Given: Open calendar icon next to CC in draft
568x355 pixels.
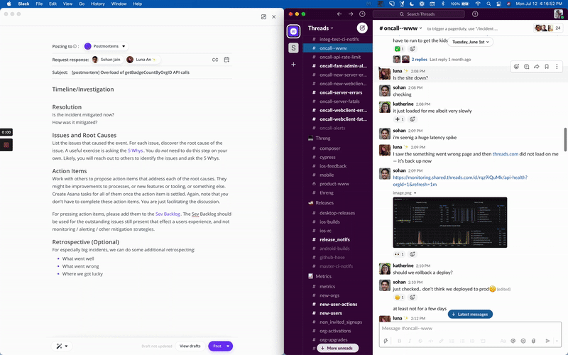Looking at the screenshot, I should 226,60.
